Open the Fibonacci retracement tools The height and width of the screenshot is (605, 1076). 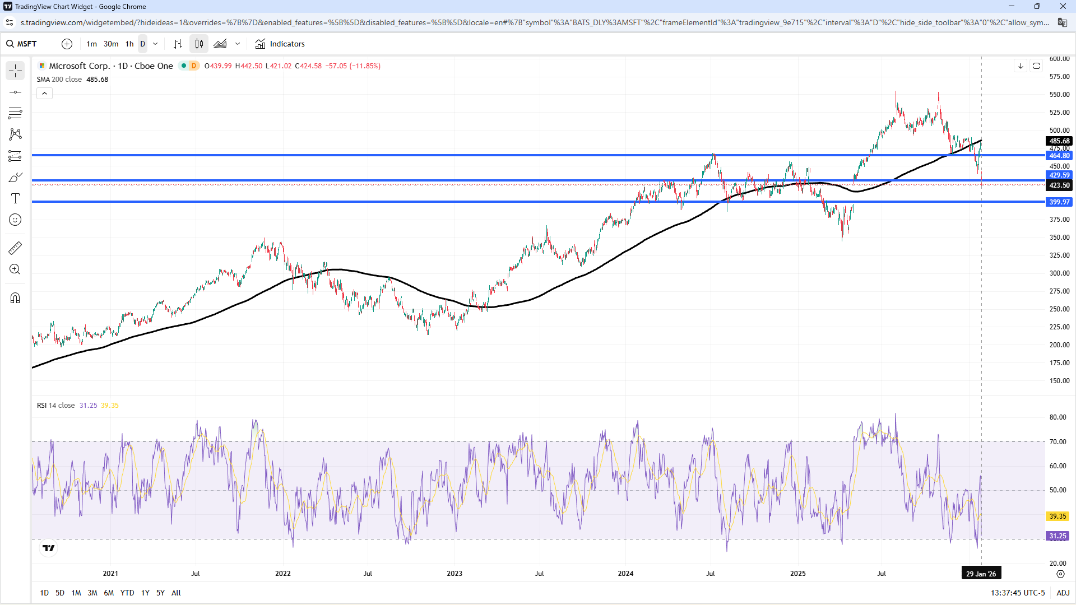[x=15, y=113]
